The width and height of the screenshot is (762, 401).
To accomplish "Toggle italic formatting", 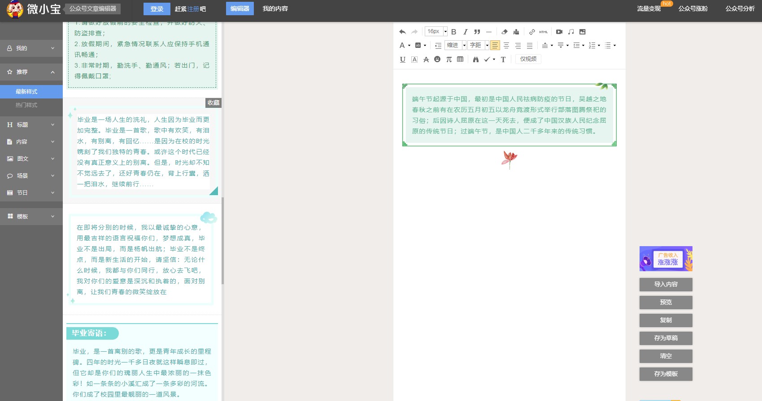I will [465, 32].
